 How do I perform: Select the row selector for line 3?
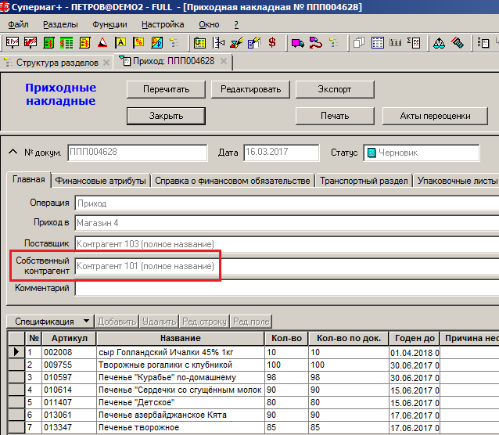point(16,377)
